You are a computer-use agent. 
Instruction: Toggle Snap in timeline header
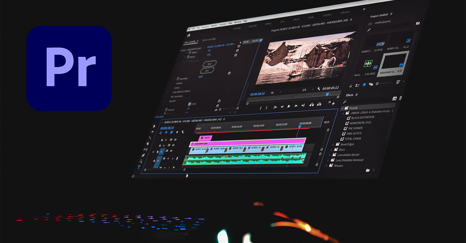tap(166, 132)
